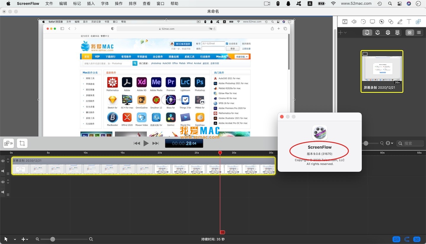Image resolution: width=426 pixels, height=244 pixels.
Task: Open the ScreenFlow application menu
Action: [28, 4]
